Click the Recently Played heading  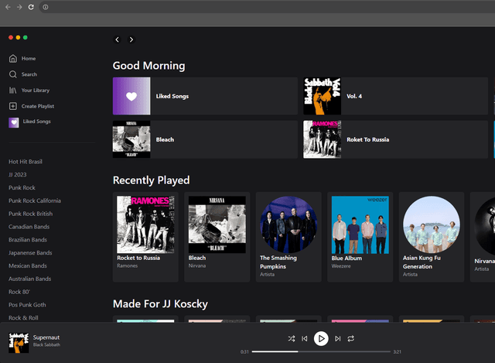(x=152, y=180)
